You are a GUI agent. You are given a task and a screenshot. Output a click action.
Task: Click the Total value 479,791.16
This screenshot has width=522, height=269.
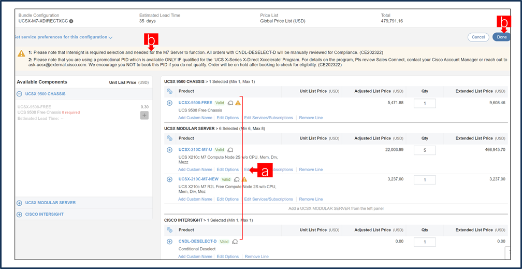tap(392, 21)
